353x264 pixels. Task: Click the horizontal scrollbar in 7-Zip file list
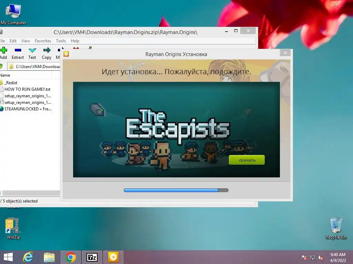[31, 193]
